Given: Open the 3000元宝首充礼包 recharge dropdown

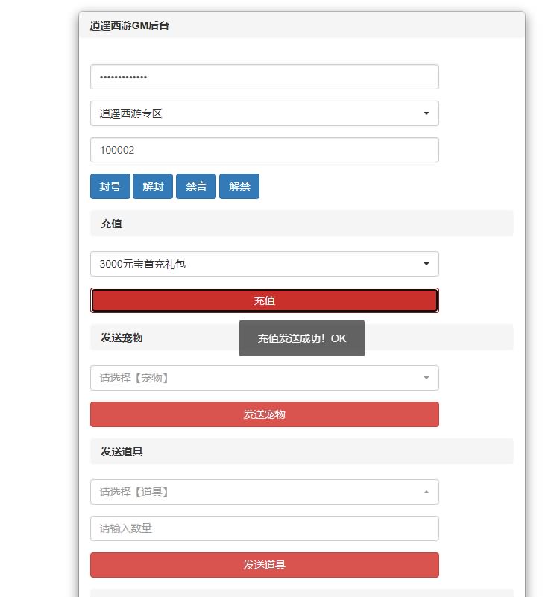Looking at the screenshot, I should pos(265,264).
